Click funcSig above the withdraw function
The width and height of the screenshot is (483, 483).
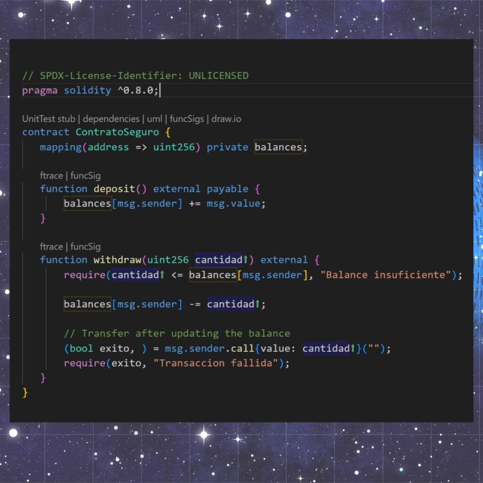click(x=85, y=247)
